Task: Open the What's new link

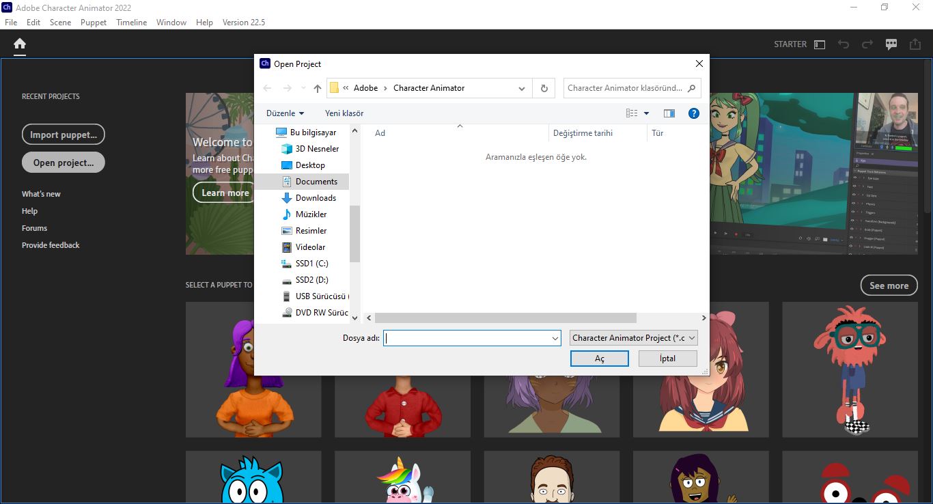Action: 41,194
